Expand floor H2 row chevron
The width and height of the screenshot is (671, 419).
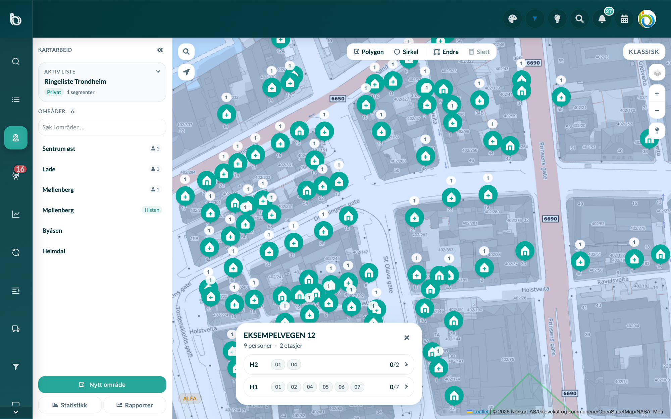406,364
